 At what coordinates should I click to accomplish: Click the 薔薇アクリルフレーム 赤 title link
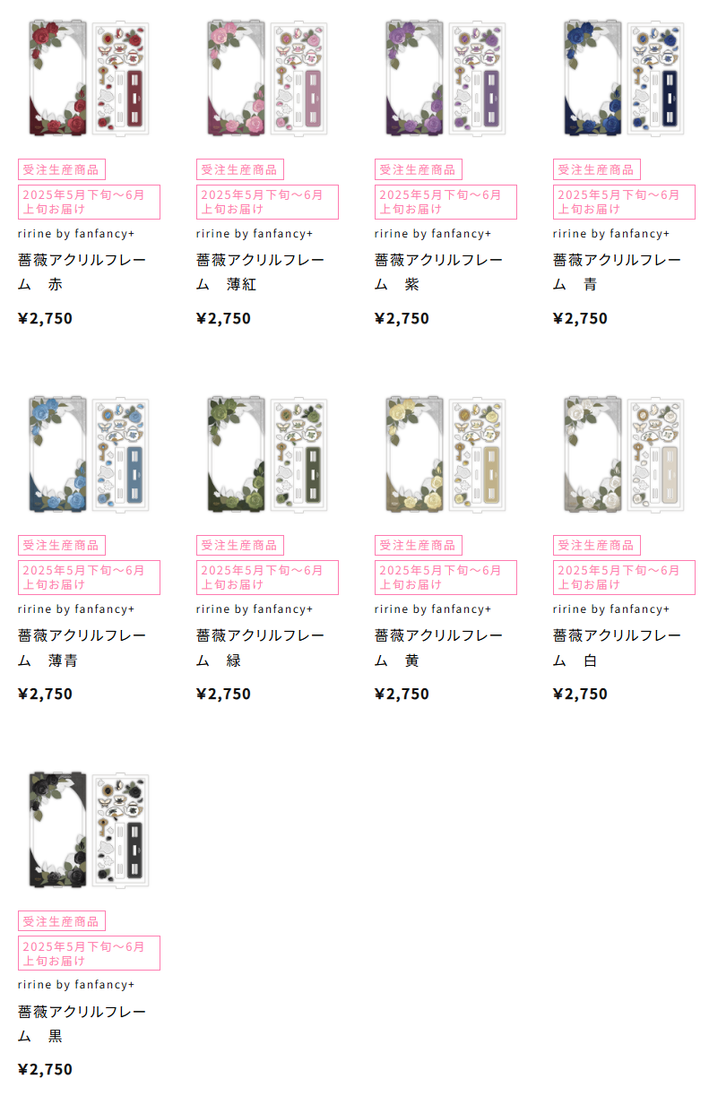[x=82, y=272]
